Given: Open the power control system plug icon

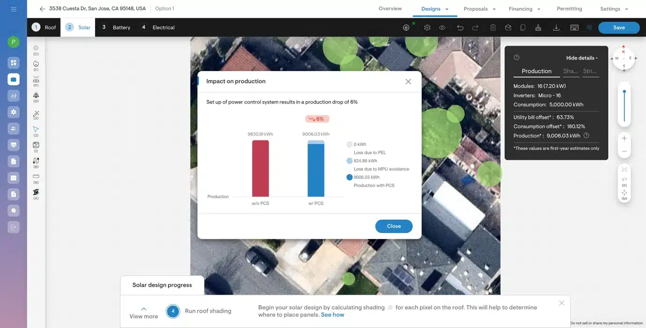Looking at the screenshot, I should pos(406,28).
